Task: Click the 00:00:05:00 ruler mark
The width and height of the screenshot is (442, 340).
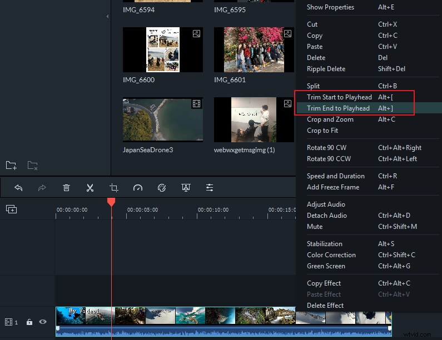Action: tap(143, 210)
